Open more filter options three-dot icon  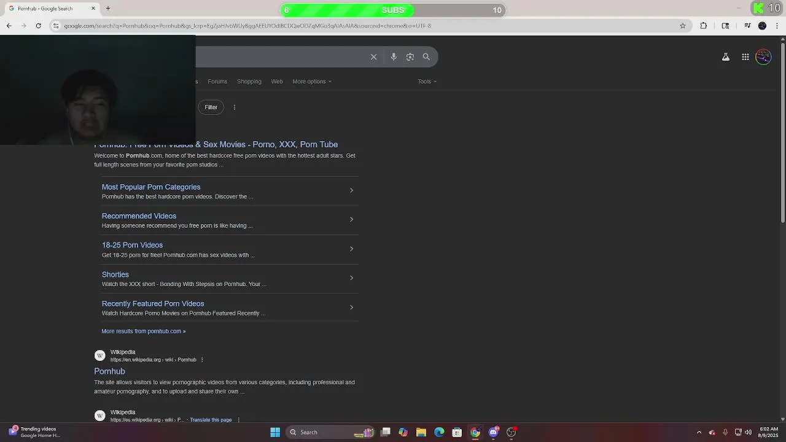coord(234,107)
